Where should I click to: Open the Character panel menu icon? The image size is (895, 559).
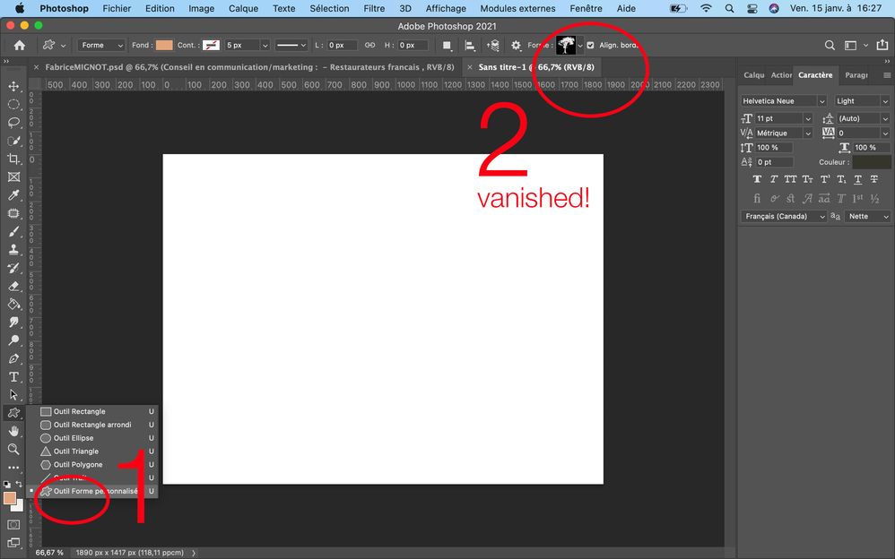(x=886, y=75)
